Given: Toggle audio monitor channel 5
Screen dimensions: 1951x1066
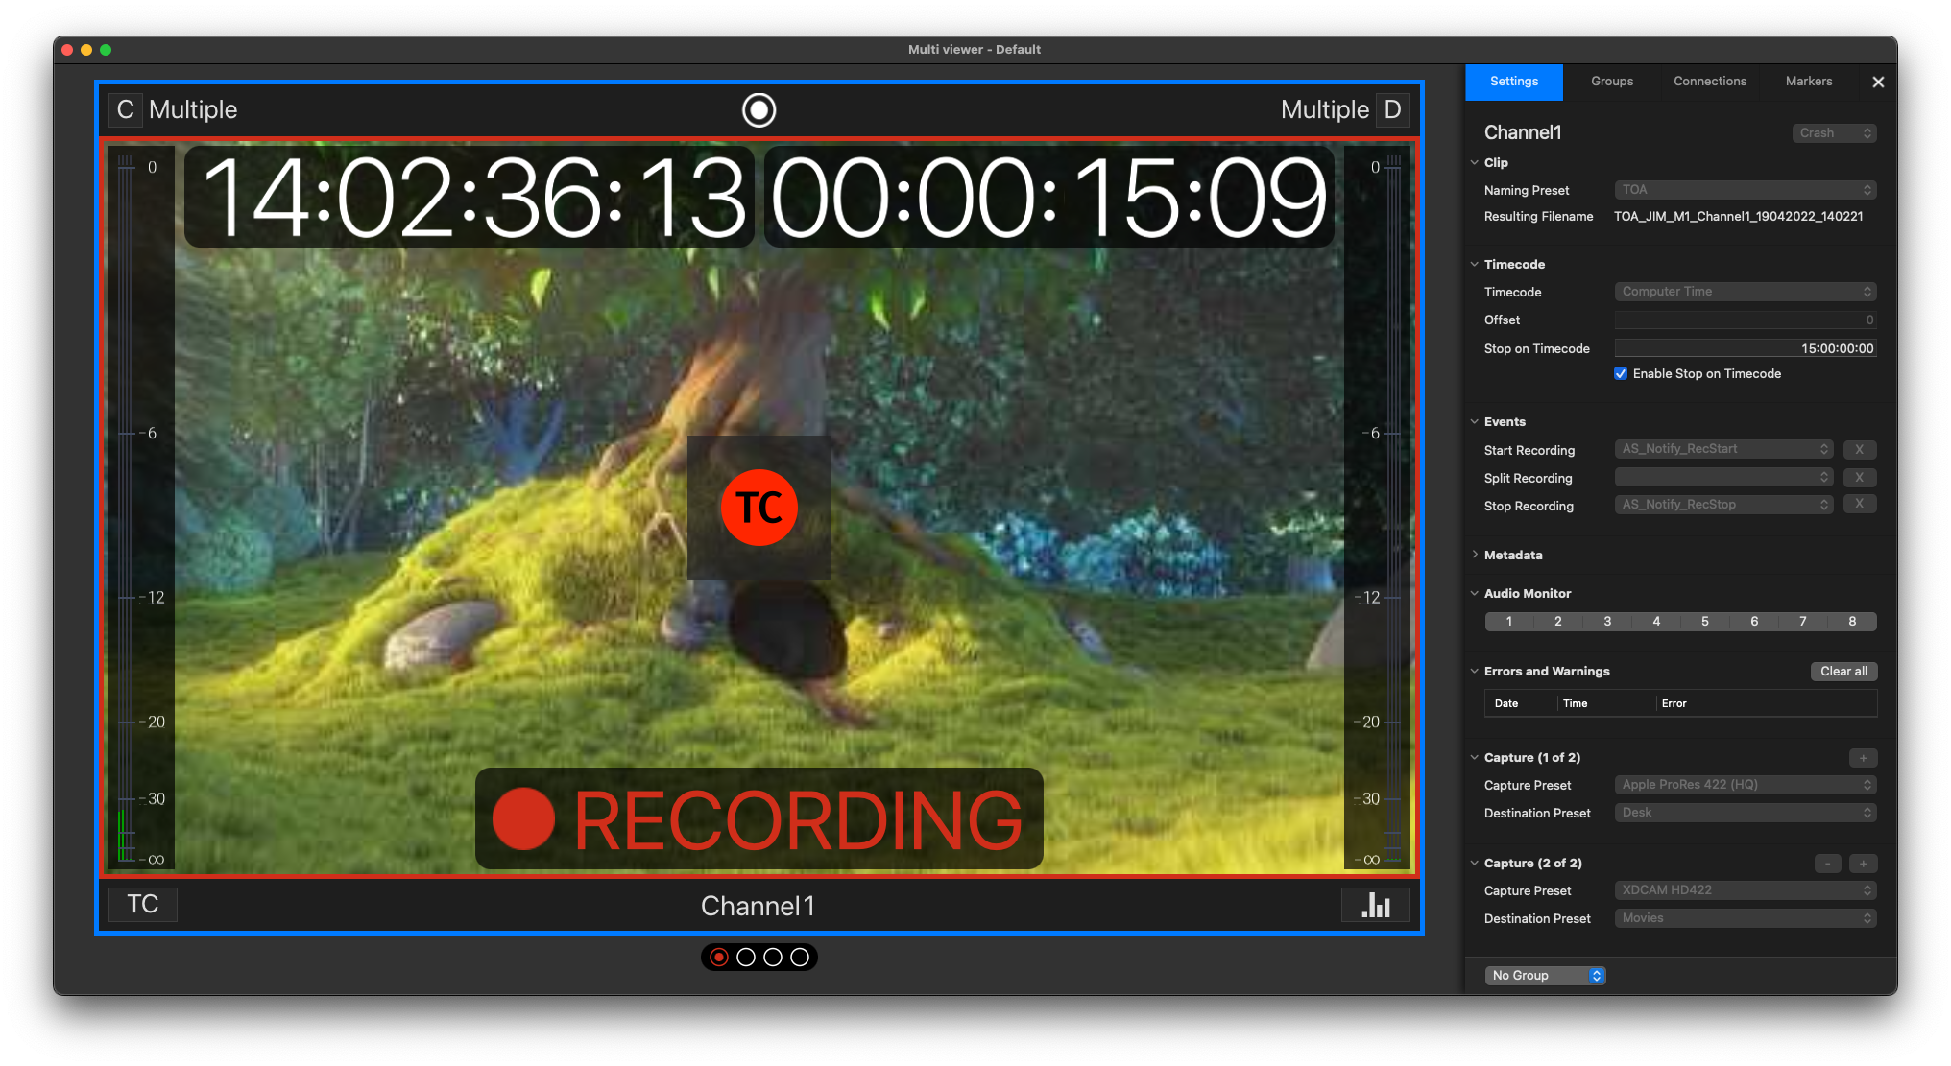Looking at the screenshot, I should click(1705, 622).
